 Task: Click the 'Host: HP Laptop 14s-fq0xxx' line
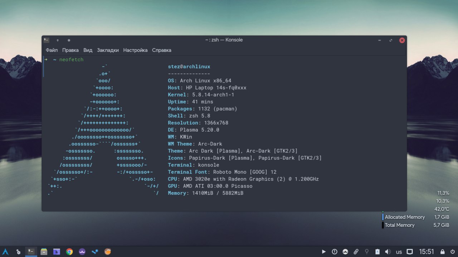pyautogui.click(x=207, y=88)
